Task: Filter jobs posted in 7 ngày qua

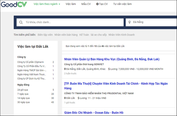Action: [22, 94]
